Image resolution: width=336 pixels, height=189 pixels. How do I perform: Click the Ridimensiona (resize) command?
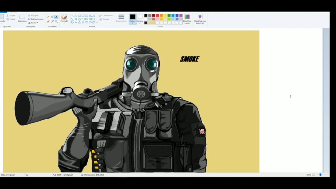(36, 19)
